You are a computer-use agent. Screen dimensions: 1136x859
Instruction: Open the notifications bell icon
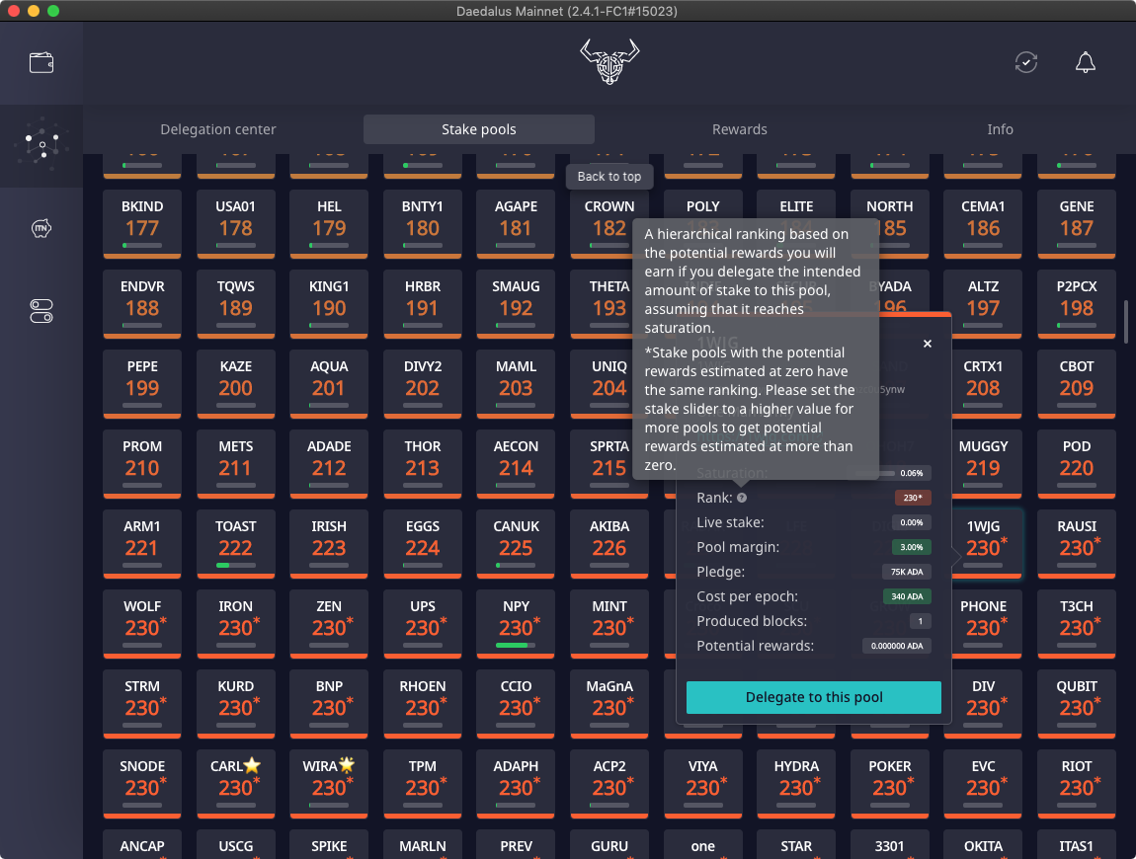1085,62
